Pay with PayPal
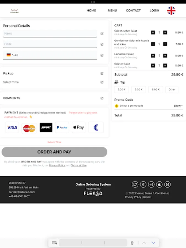Viewport: 186px width, 248px height. tap(62, 128)
